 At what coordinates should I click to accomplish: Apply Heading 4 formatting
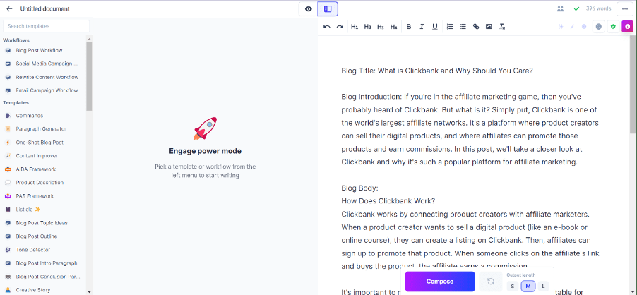coord(393,27)
